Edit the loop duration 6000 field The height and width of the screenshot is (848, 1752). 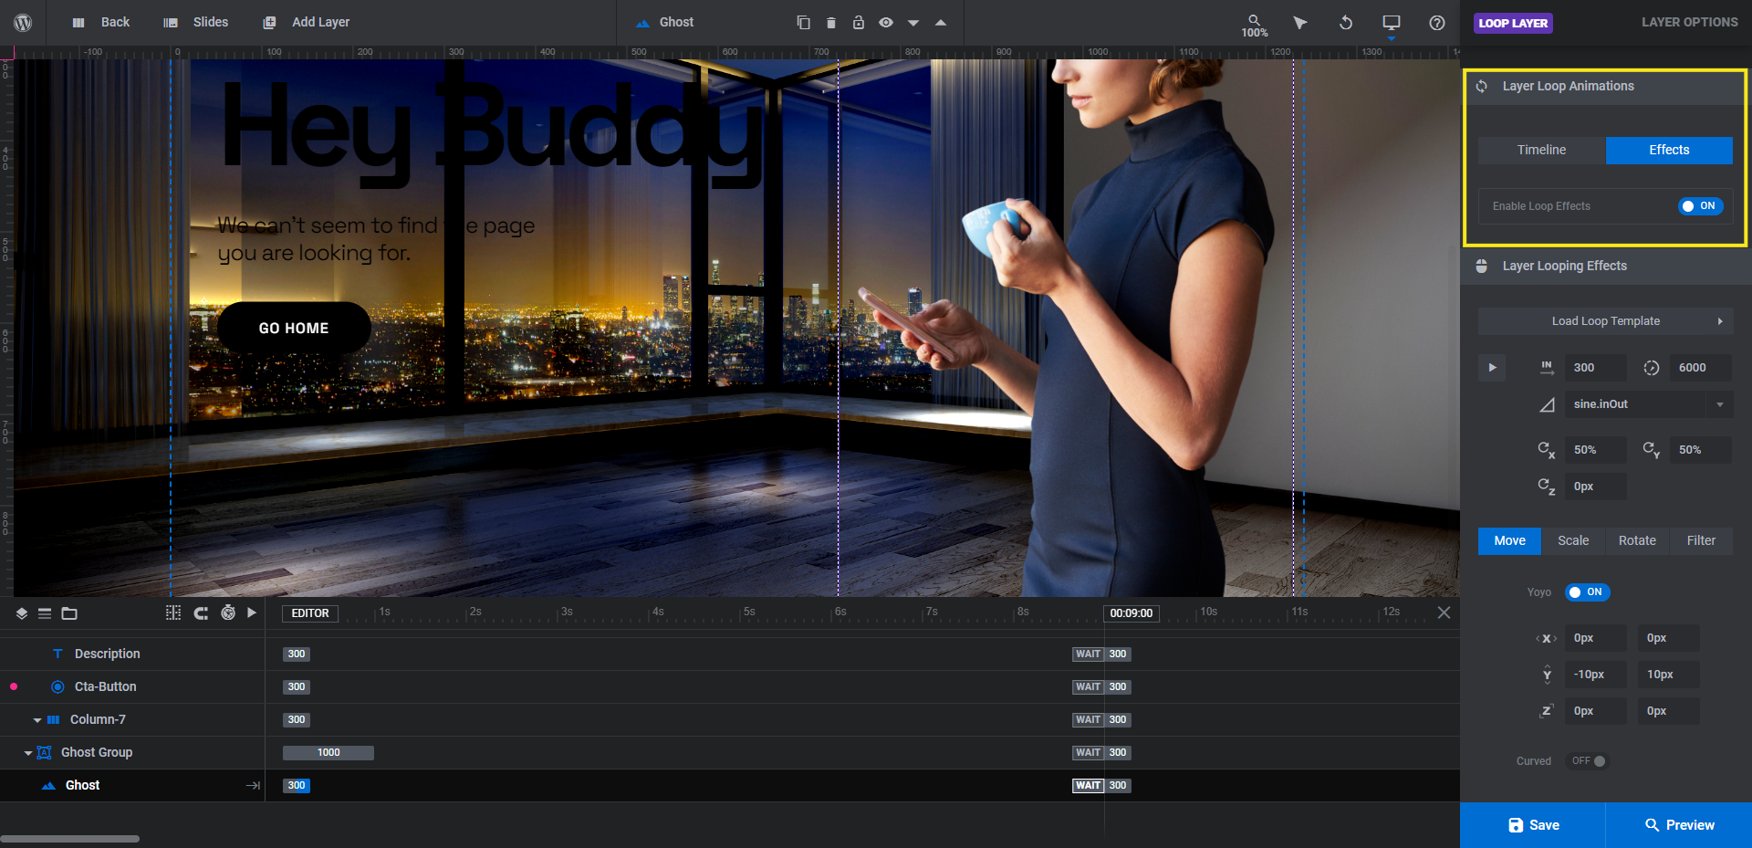click(1700, 368)
